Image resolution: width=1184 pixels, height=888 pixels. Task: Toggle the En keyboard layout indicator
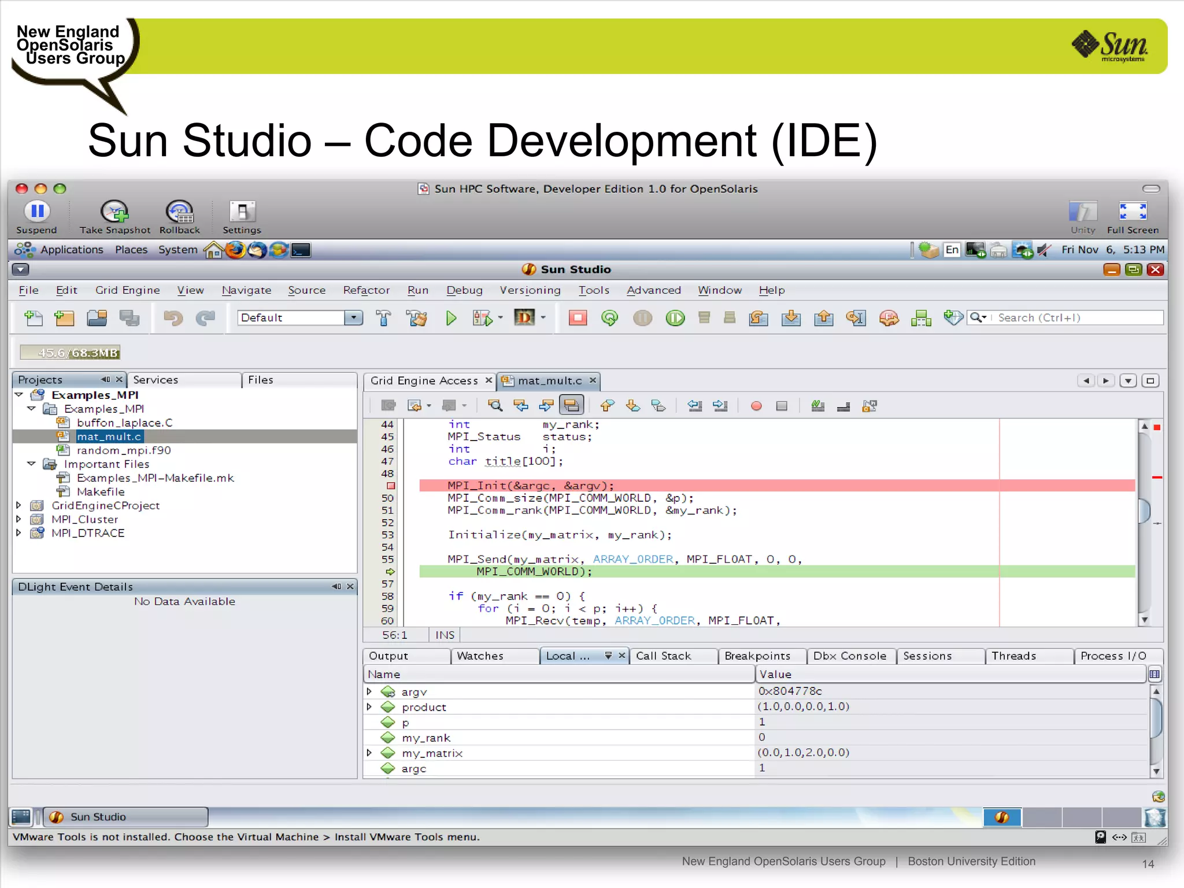(952, 250)
